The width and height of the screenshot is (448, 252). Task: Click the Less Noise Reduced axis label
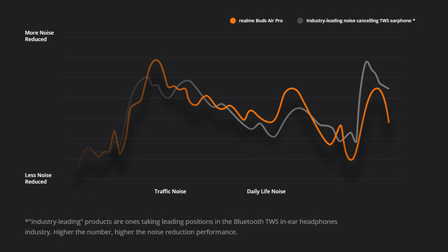38,178
